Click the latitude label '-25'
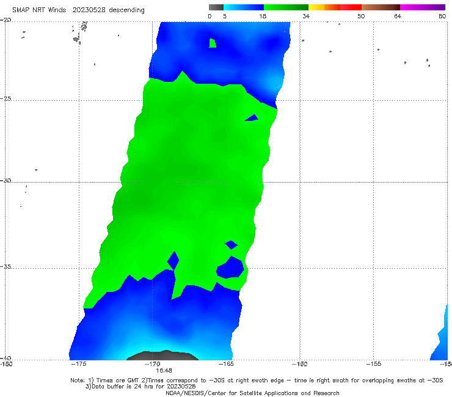Screen dimensions: 452x397 5,99
